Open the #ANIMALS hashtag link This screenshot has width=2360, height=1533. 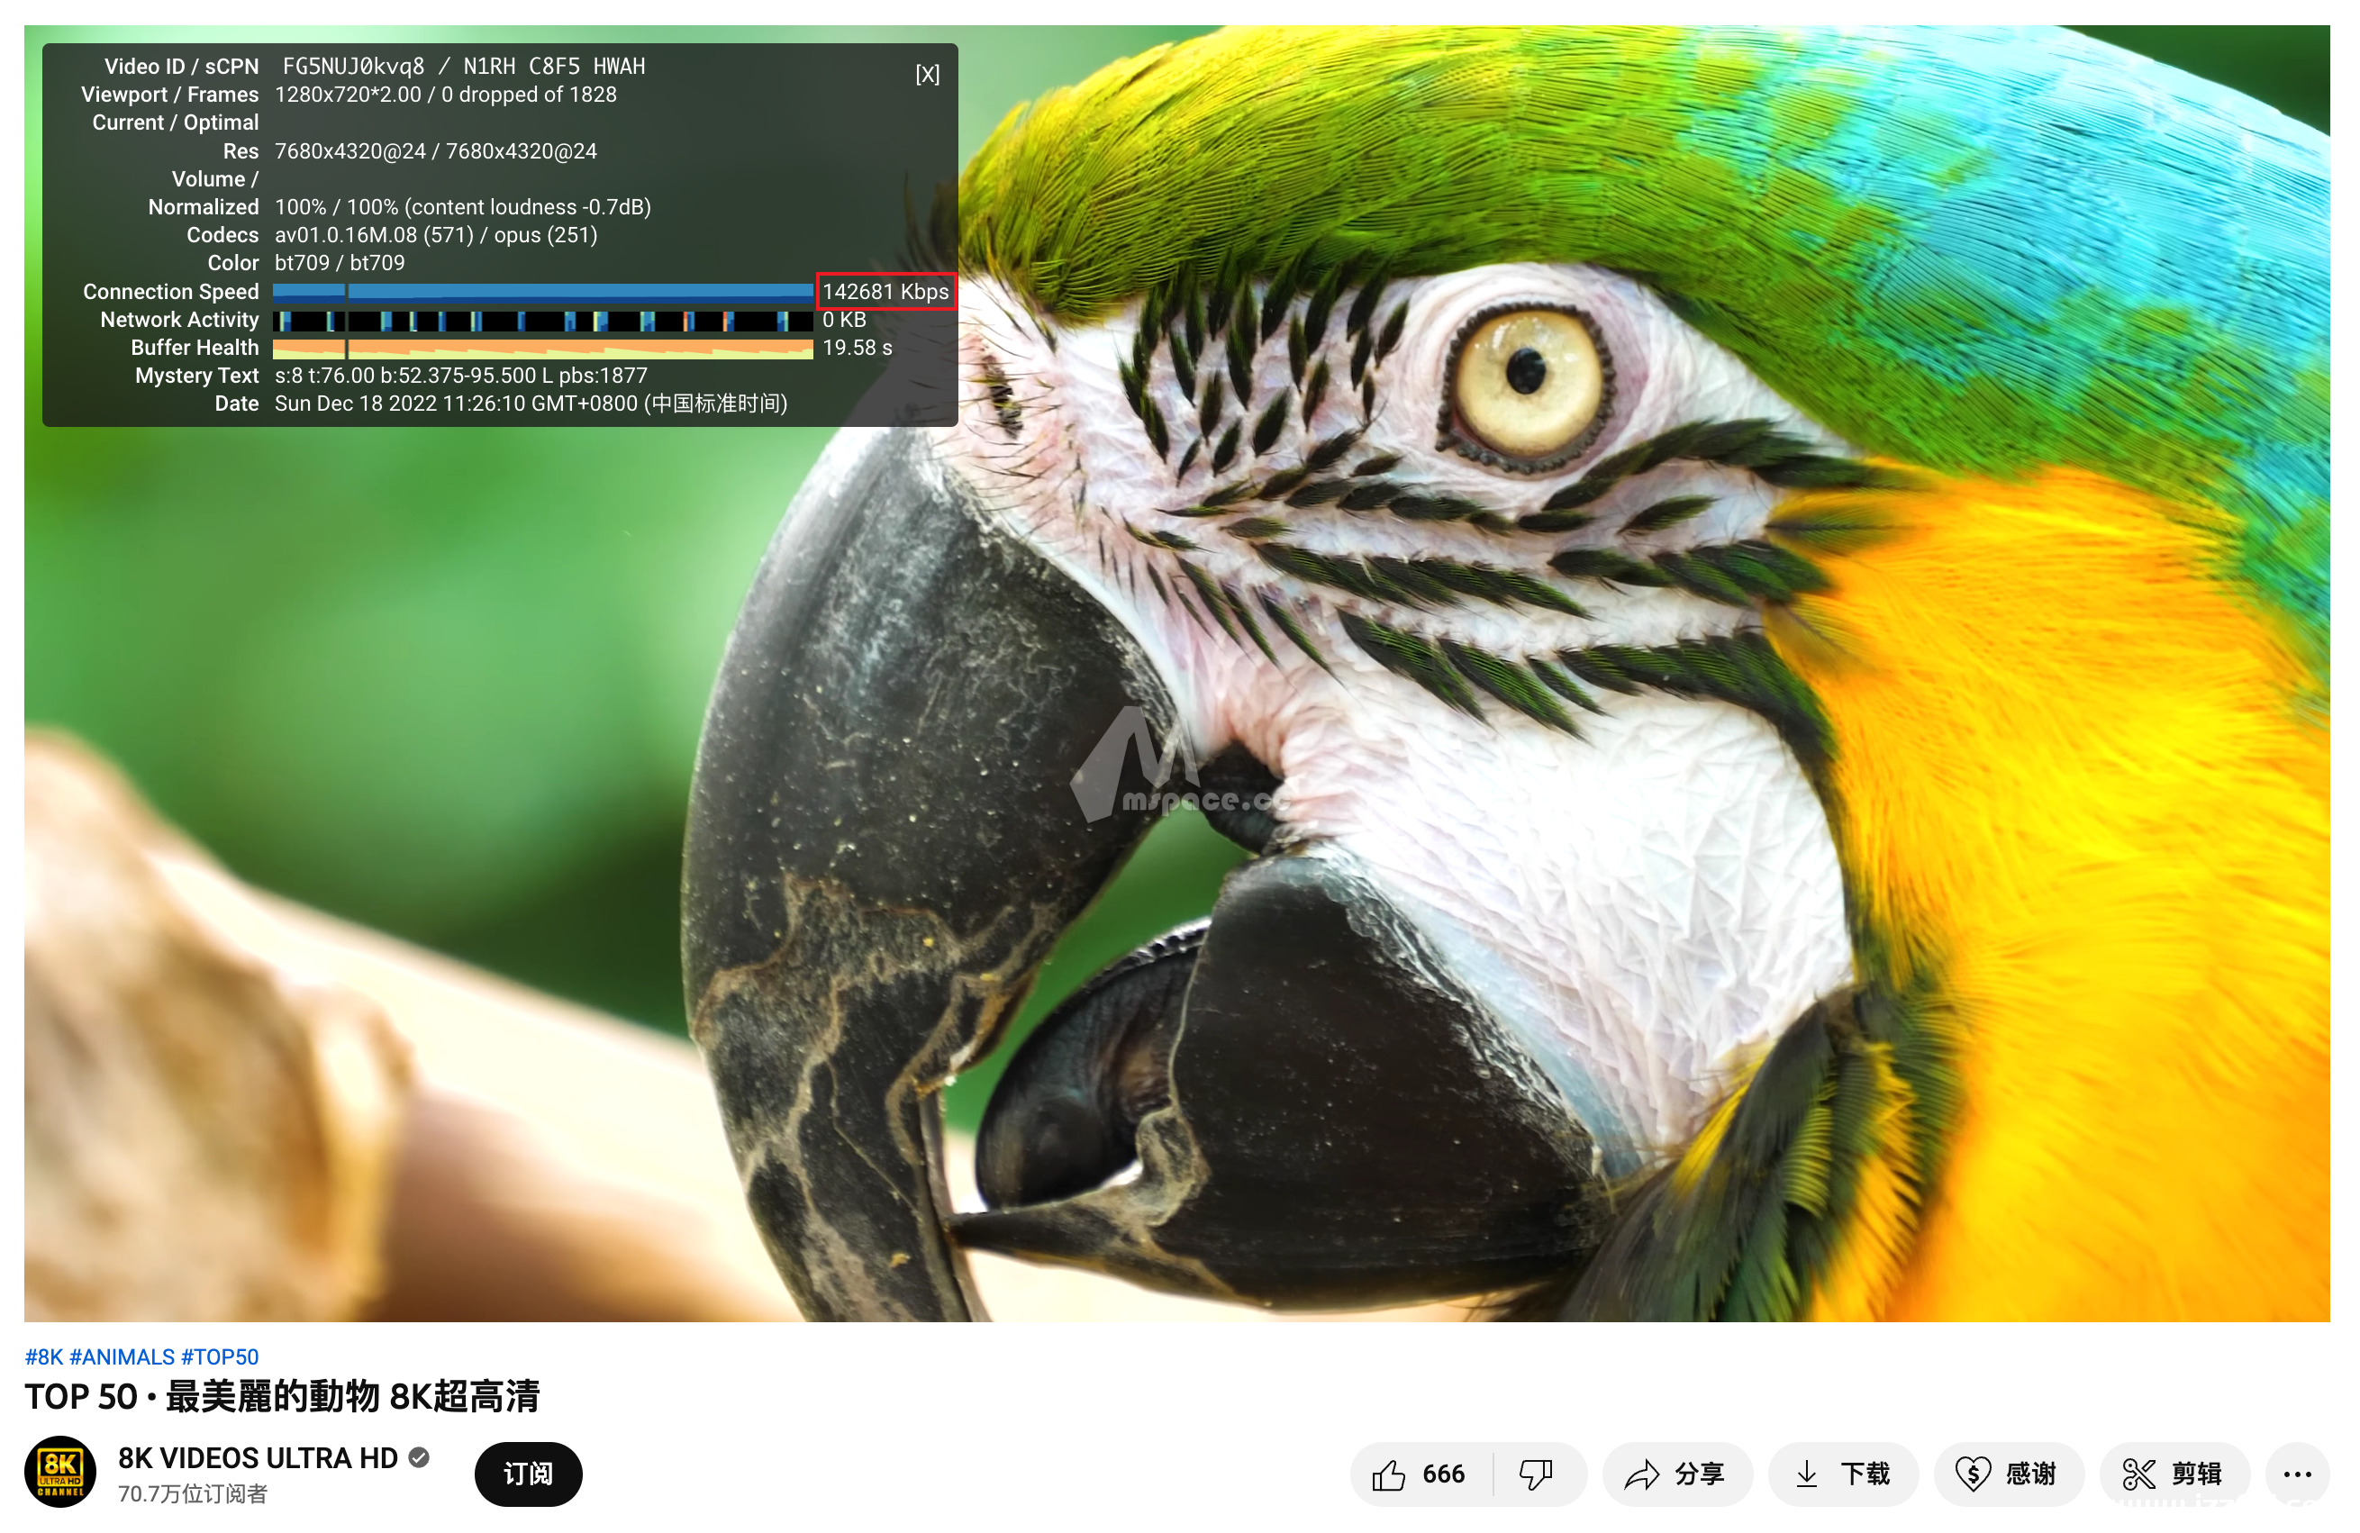pyautogui.click(x=122, y=1356)
